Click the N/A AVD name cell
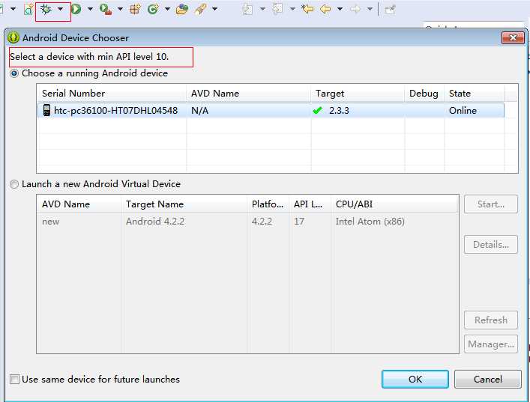Image resolution: width=530 pixels, height=402 pixels. [x=199, y=110]
